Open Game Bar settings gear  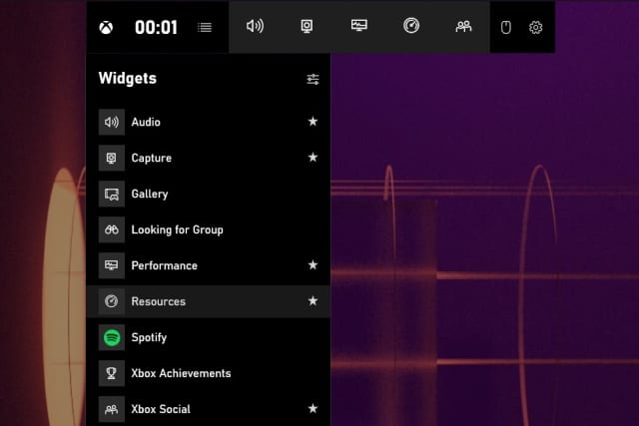pyautogui.click(x=535, y=27)
